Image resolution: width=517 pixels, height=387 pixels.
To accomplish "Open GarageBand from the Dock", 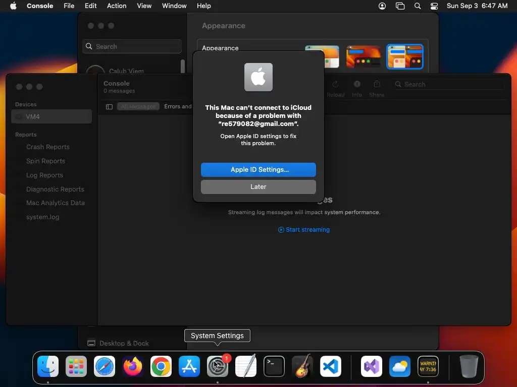I will point(302,366).
